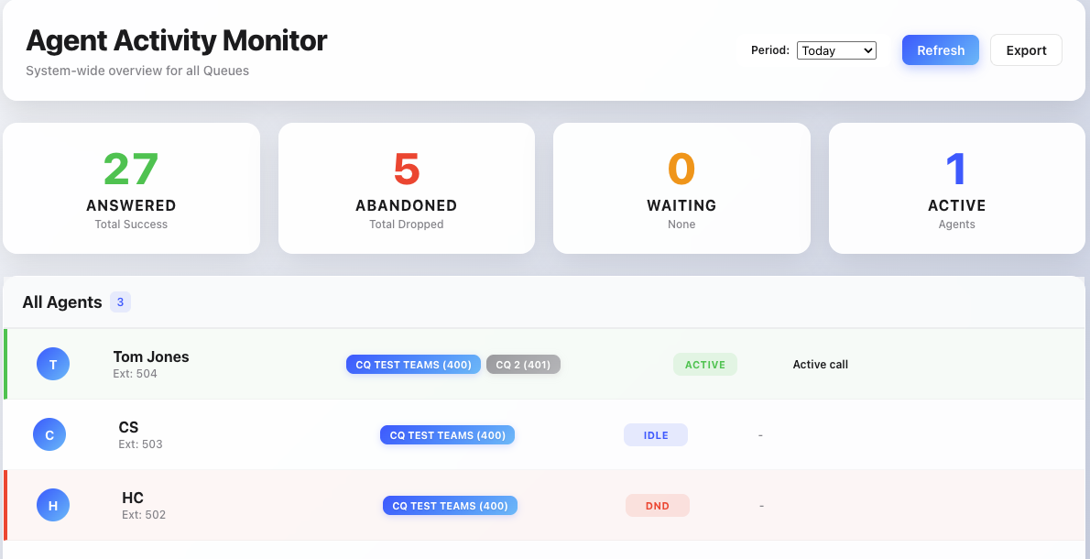
Task: Click the All Agents heading
Action: click(x=62, y=302)
